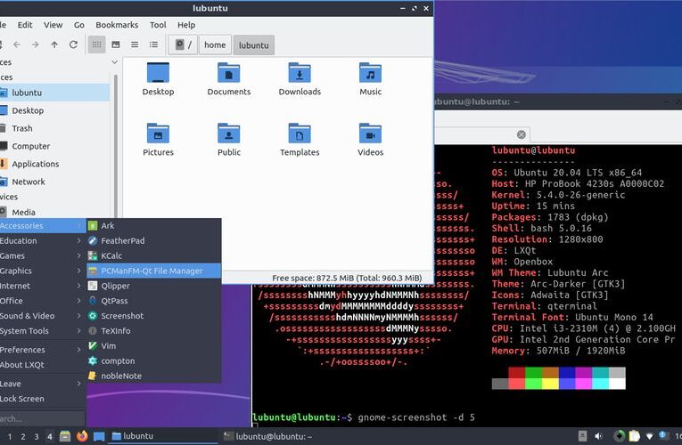This screenshot has width=682, height=445.
Task: Launch Ark from Accessories
Action: [153, 226]
